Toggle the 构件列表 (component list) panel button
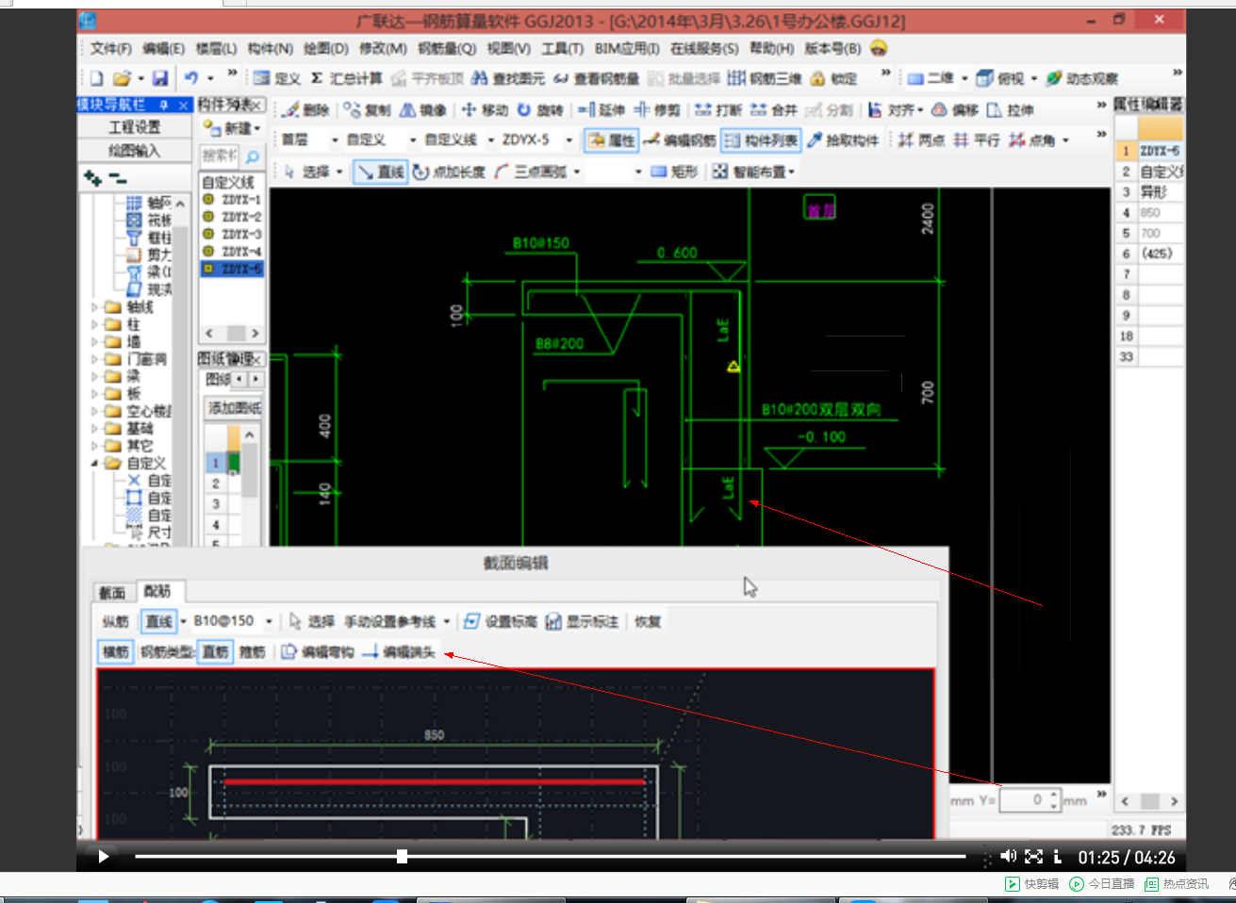 coord(761,140)
